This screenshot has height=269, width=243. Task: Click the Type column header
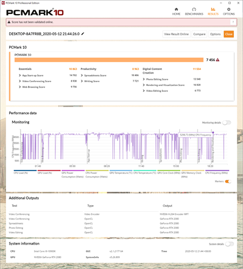point(91,206)
